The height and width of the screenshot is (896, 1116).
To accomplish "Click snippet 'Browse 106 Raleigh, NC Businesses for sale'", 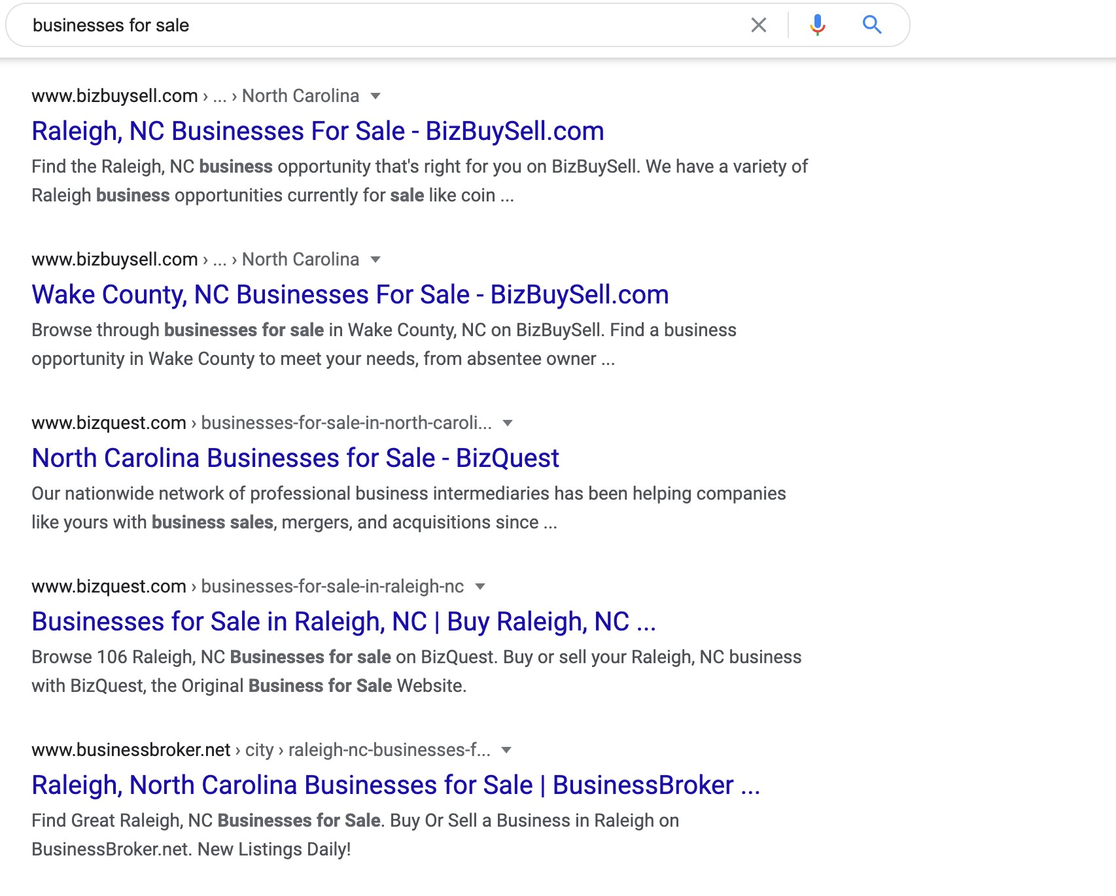I will [416, 672].
